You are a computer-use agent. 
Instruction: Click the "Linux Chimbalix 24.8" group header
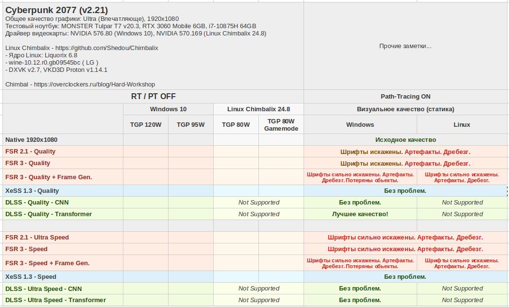258,109
